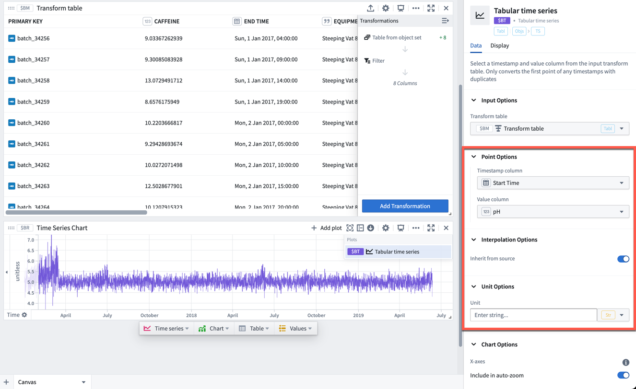The height and width of the screenshot is (389, 636).
Task: Collapse the Unit Options section
Action: click(x=473, y=286)
